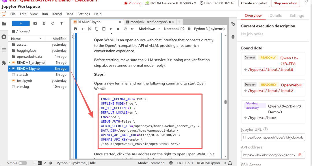Close the README.ipynb tab
Viewport: 312px width, 166px height.
[x=120, y=22]
